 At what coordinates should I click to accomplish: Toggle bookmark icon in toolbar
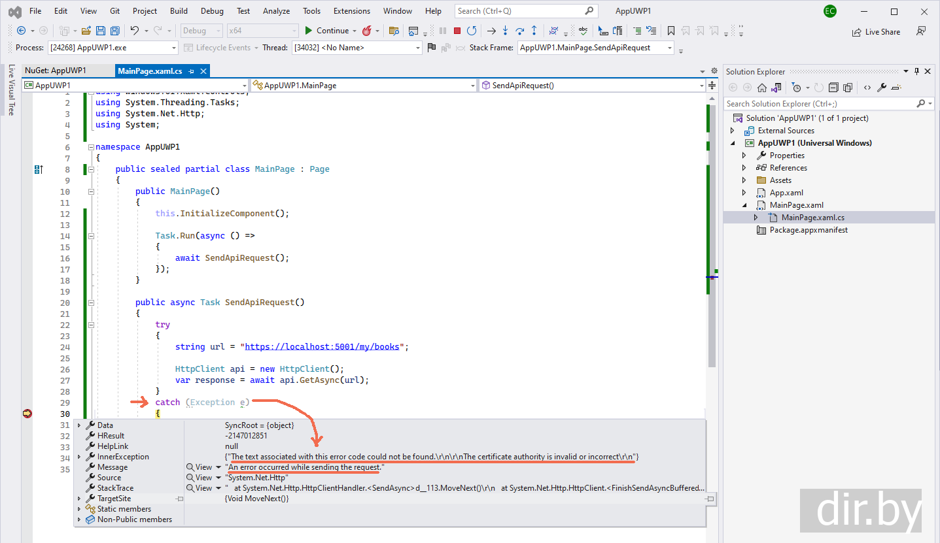point(671,31)
